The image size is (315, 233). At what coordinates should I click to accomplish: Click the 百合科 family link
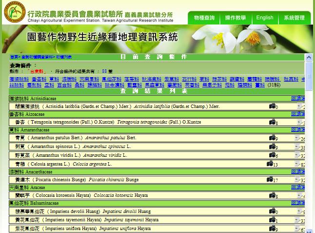click(64, 85)
